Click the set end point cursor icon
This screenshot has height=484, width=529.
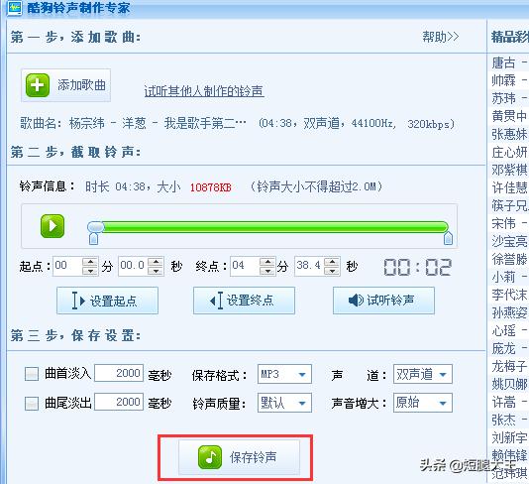(216, 301)
